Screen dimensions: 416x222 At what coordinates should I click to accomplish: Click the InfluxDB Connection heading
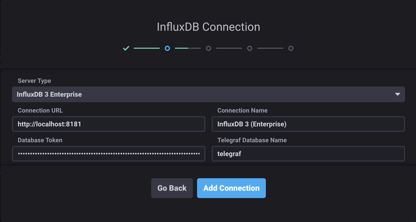pos(209,27)
